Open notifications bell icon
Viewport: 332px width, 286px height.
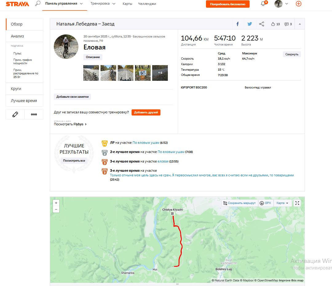[263, 4]
